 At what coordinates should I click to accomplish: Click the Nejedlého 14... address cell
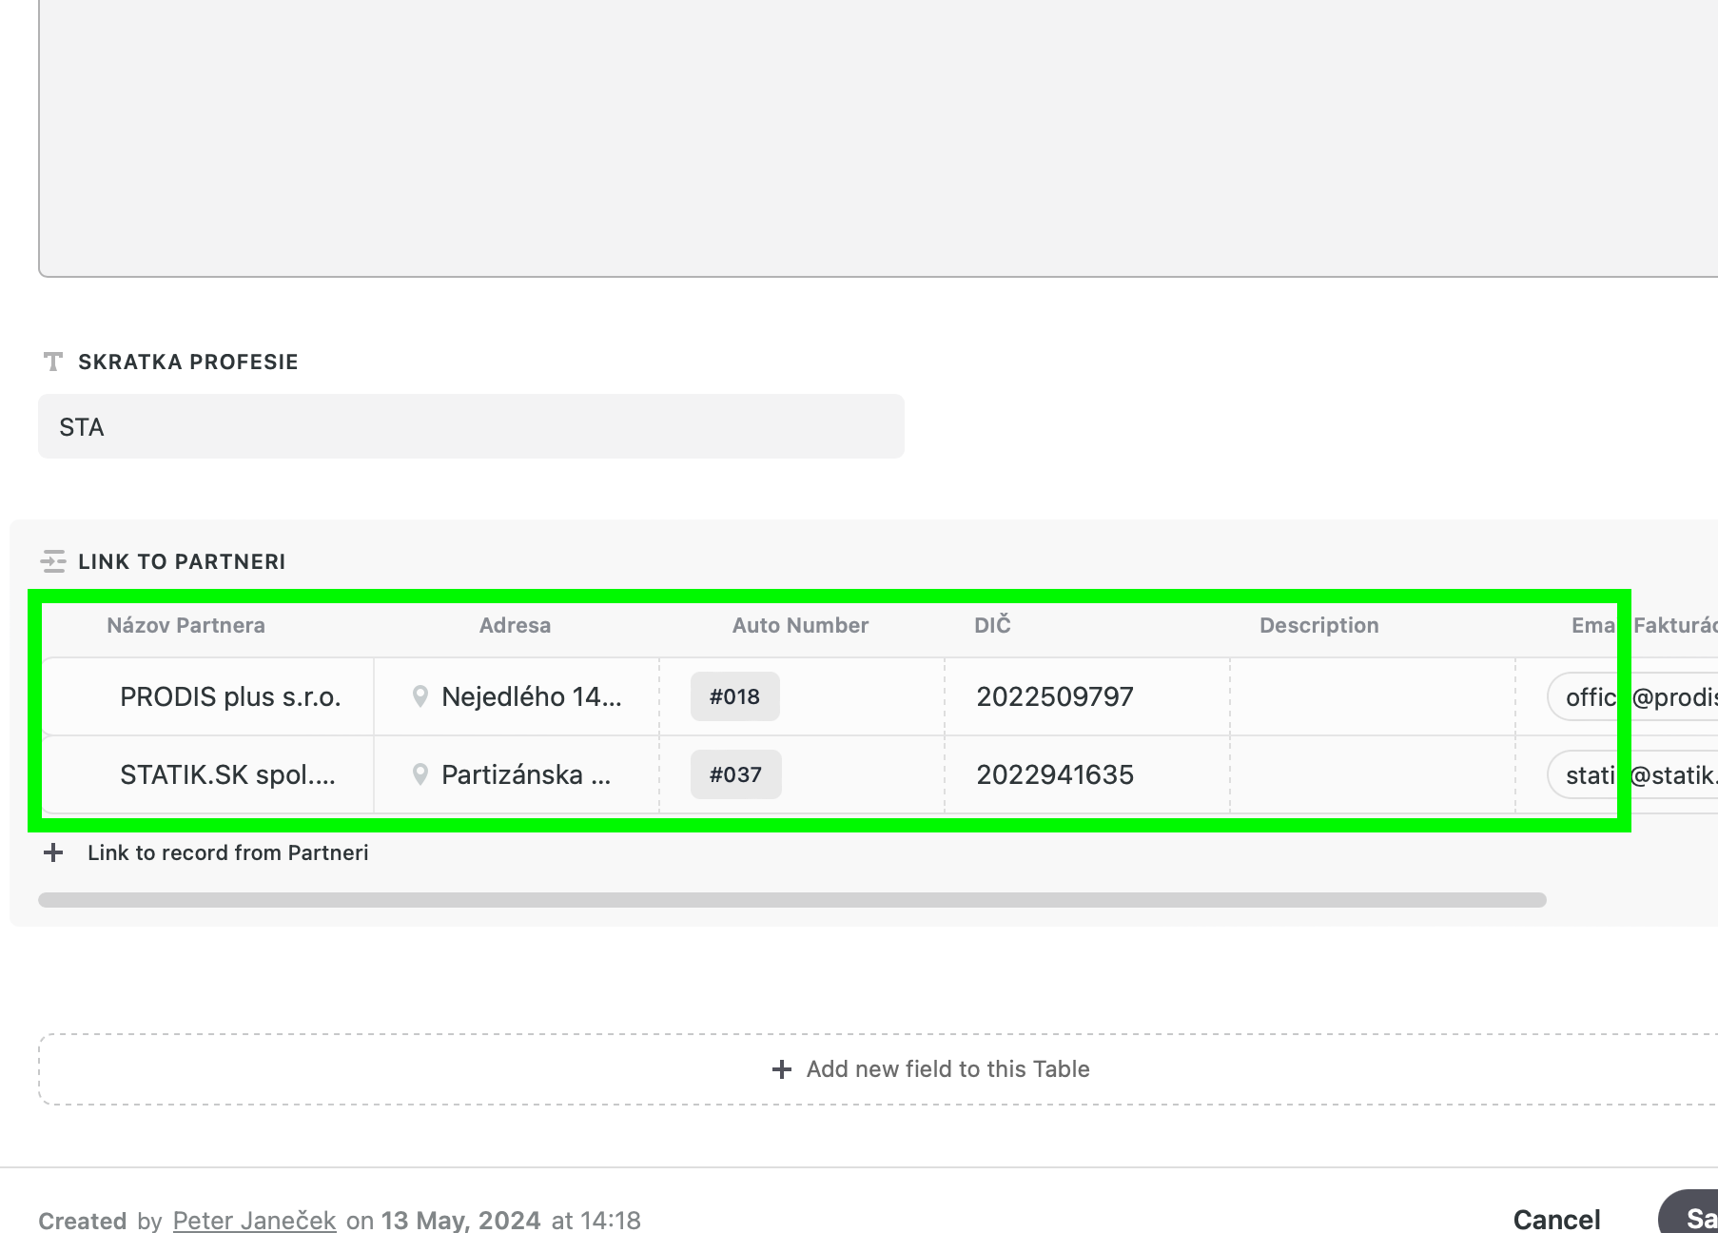(x=517, y=696)
